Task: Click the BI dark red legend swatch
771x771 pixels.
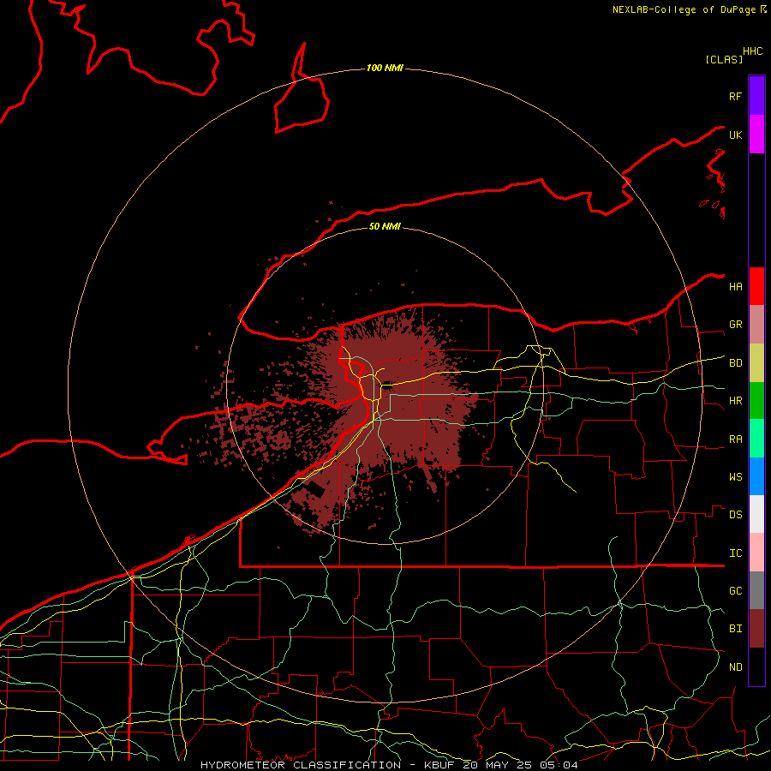Action: coord(756,629)
